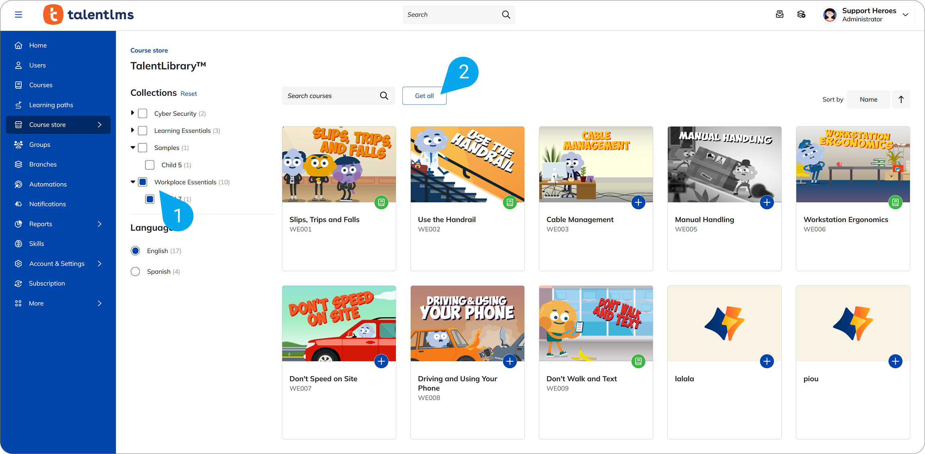Go to Learning paths sidebar item
The height and width of the screenshot is (454, 925).
51,105
